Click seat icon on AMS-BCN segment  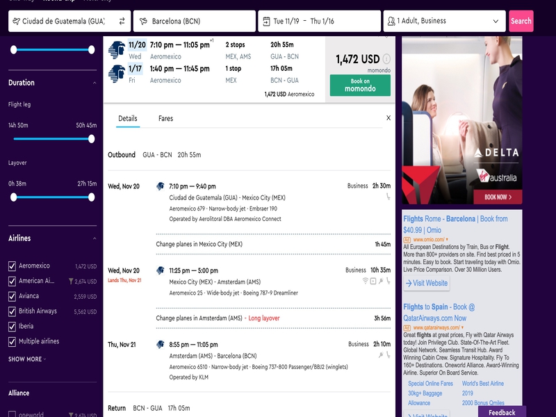389,354
